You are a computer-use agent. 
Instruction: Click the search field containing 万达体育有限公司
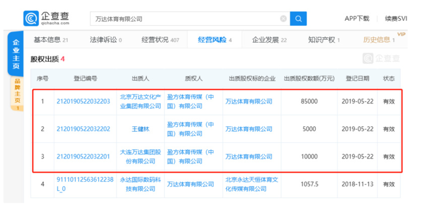pyautogui.click(x=190, y=19)
